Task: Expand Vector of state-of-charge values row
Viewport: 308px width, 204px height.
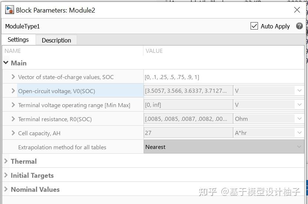Action: 13,77
